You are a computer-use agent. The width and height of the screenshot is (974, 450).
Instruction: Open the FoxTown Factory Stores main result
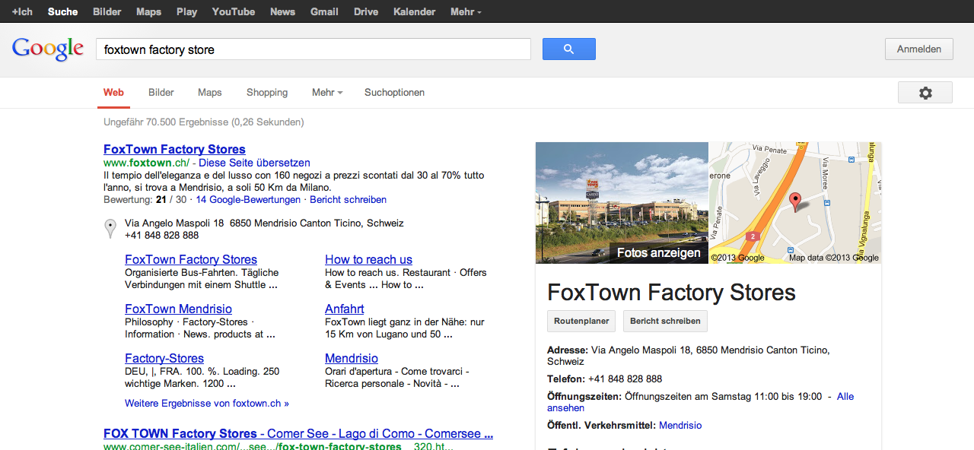174,150
